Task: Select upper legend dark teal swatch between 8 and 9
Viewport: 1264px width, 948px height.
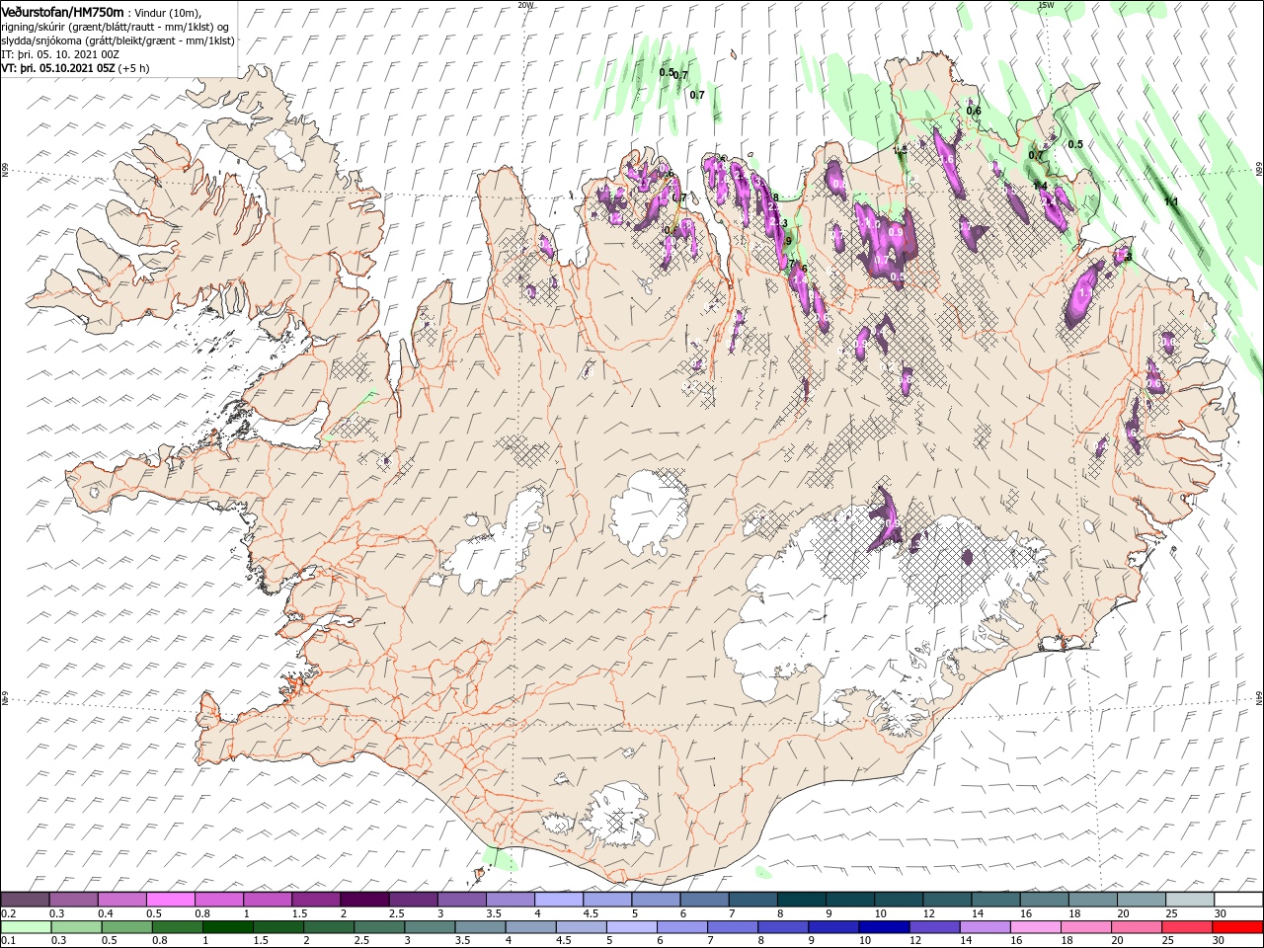Action: (x=802, y=900)
